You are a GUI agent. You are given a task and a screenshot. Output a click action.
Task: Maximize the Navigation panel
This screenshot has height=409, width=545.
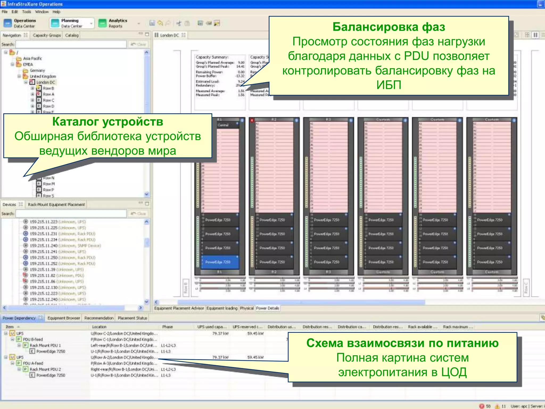tap(147, 34)
